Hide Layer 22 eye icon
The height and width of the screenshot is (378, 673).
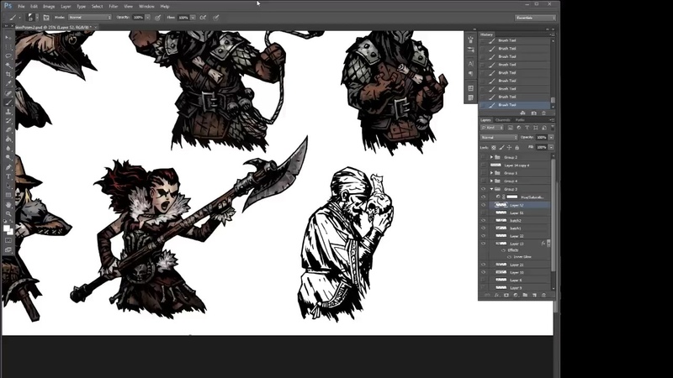(x=484, y=236)
